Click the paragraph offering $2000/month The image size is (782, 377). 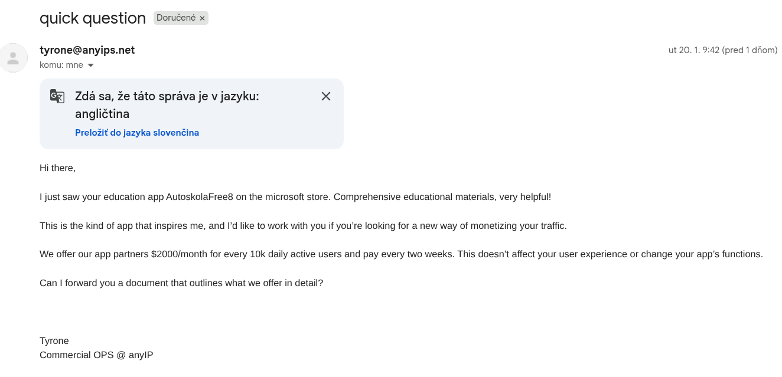tap(400, 254)
